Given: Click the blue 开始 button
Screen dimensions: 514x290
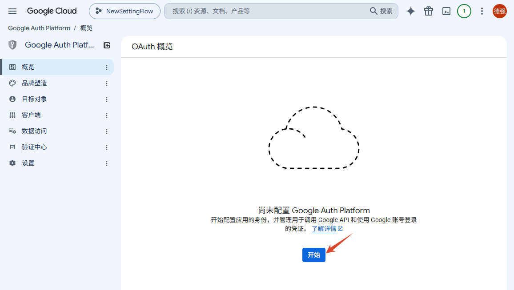Looking at the screenshot, I should [314, 255].
